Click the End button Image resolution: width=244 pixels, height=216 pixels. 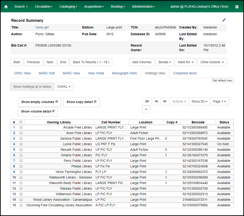63,62
